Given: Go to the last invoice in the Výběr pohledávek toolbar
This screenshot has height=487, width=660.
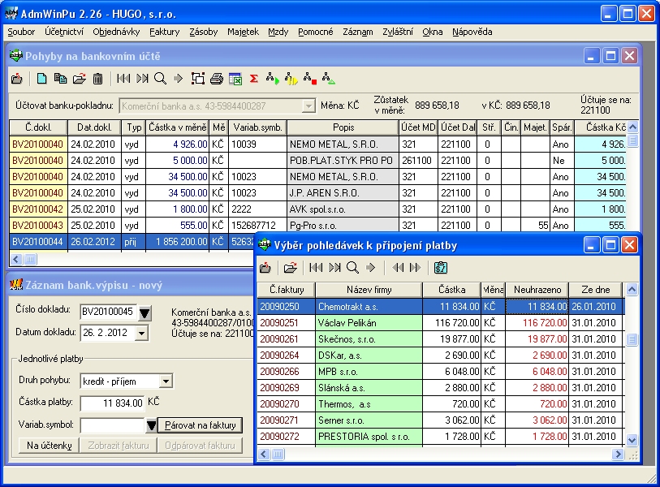Looking at the screenshot, I should (334, 268).
